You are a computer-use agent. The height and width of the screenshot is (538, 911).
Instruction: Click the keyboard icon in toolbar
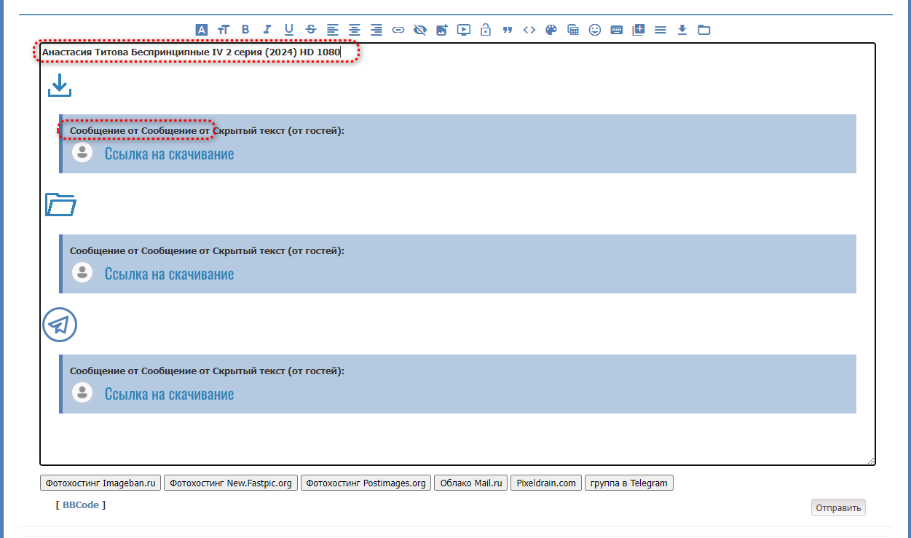coord(617,30)
